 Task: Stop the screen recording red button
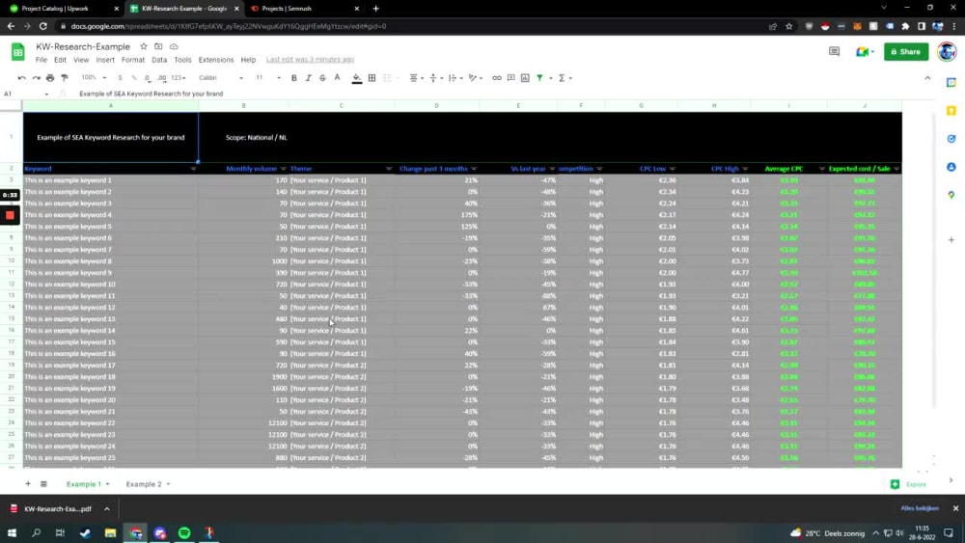[x=10, y=215]
